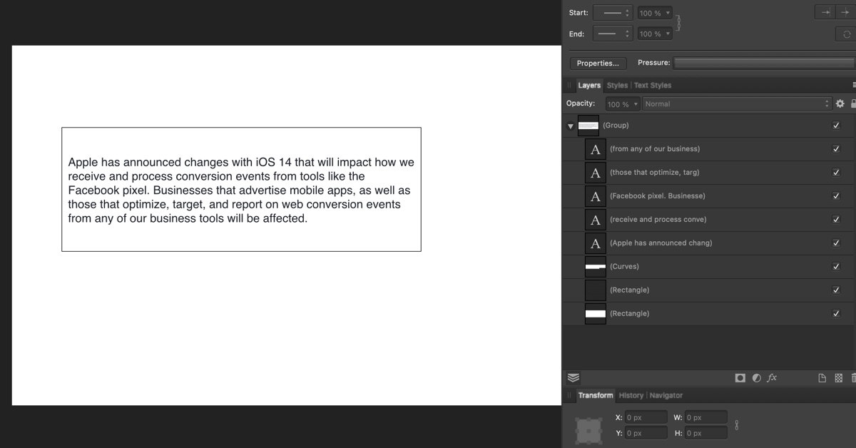The image size is (856, 448).
Task: Click the X position field
Action: click(646, 417)
